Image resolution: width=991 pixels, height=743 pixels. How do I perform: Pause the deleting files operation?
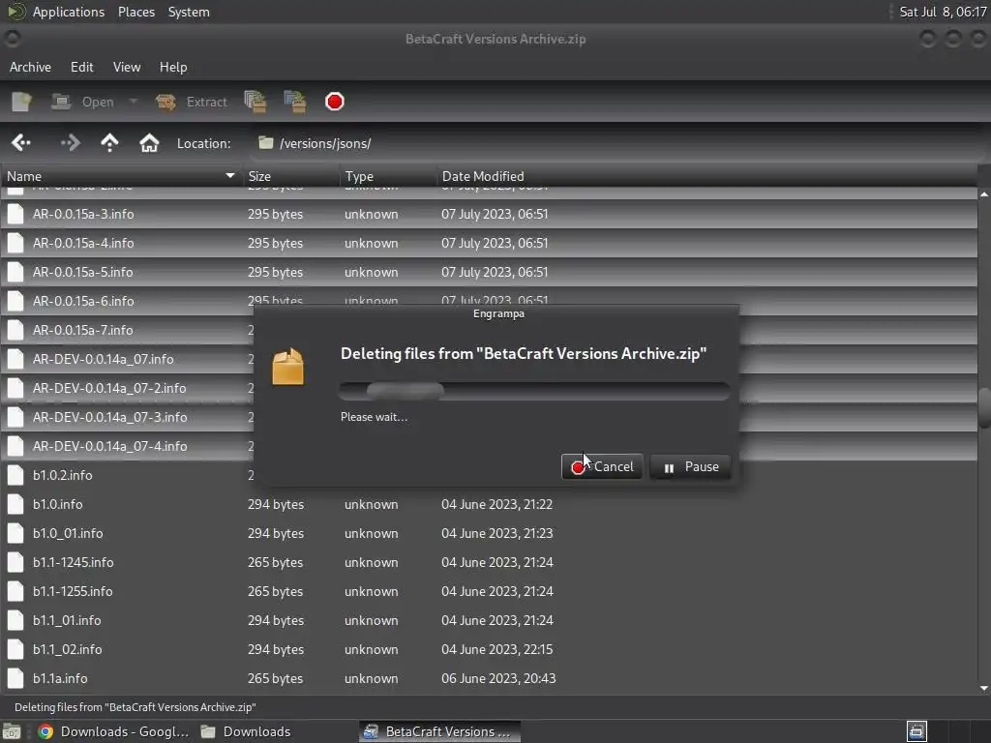pos(690,467)
